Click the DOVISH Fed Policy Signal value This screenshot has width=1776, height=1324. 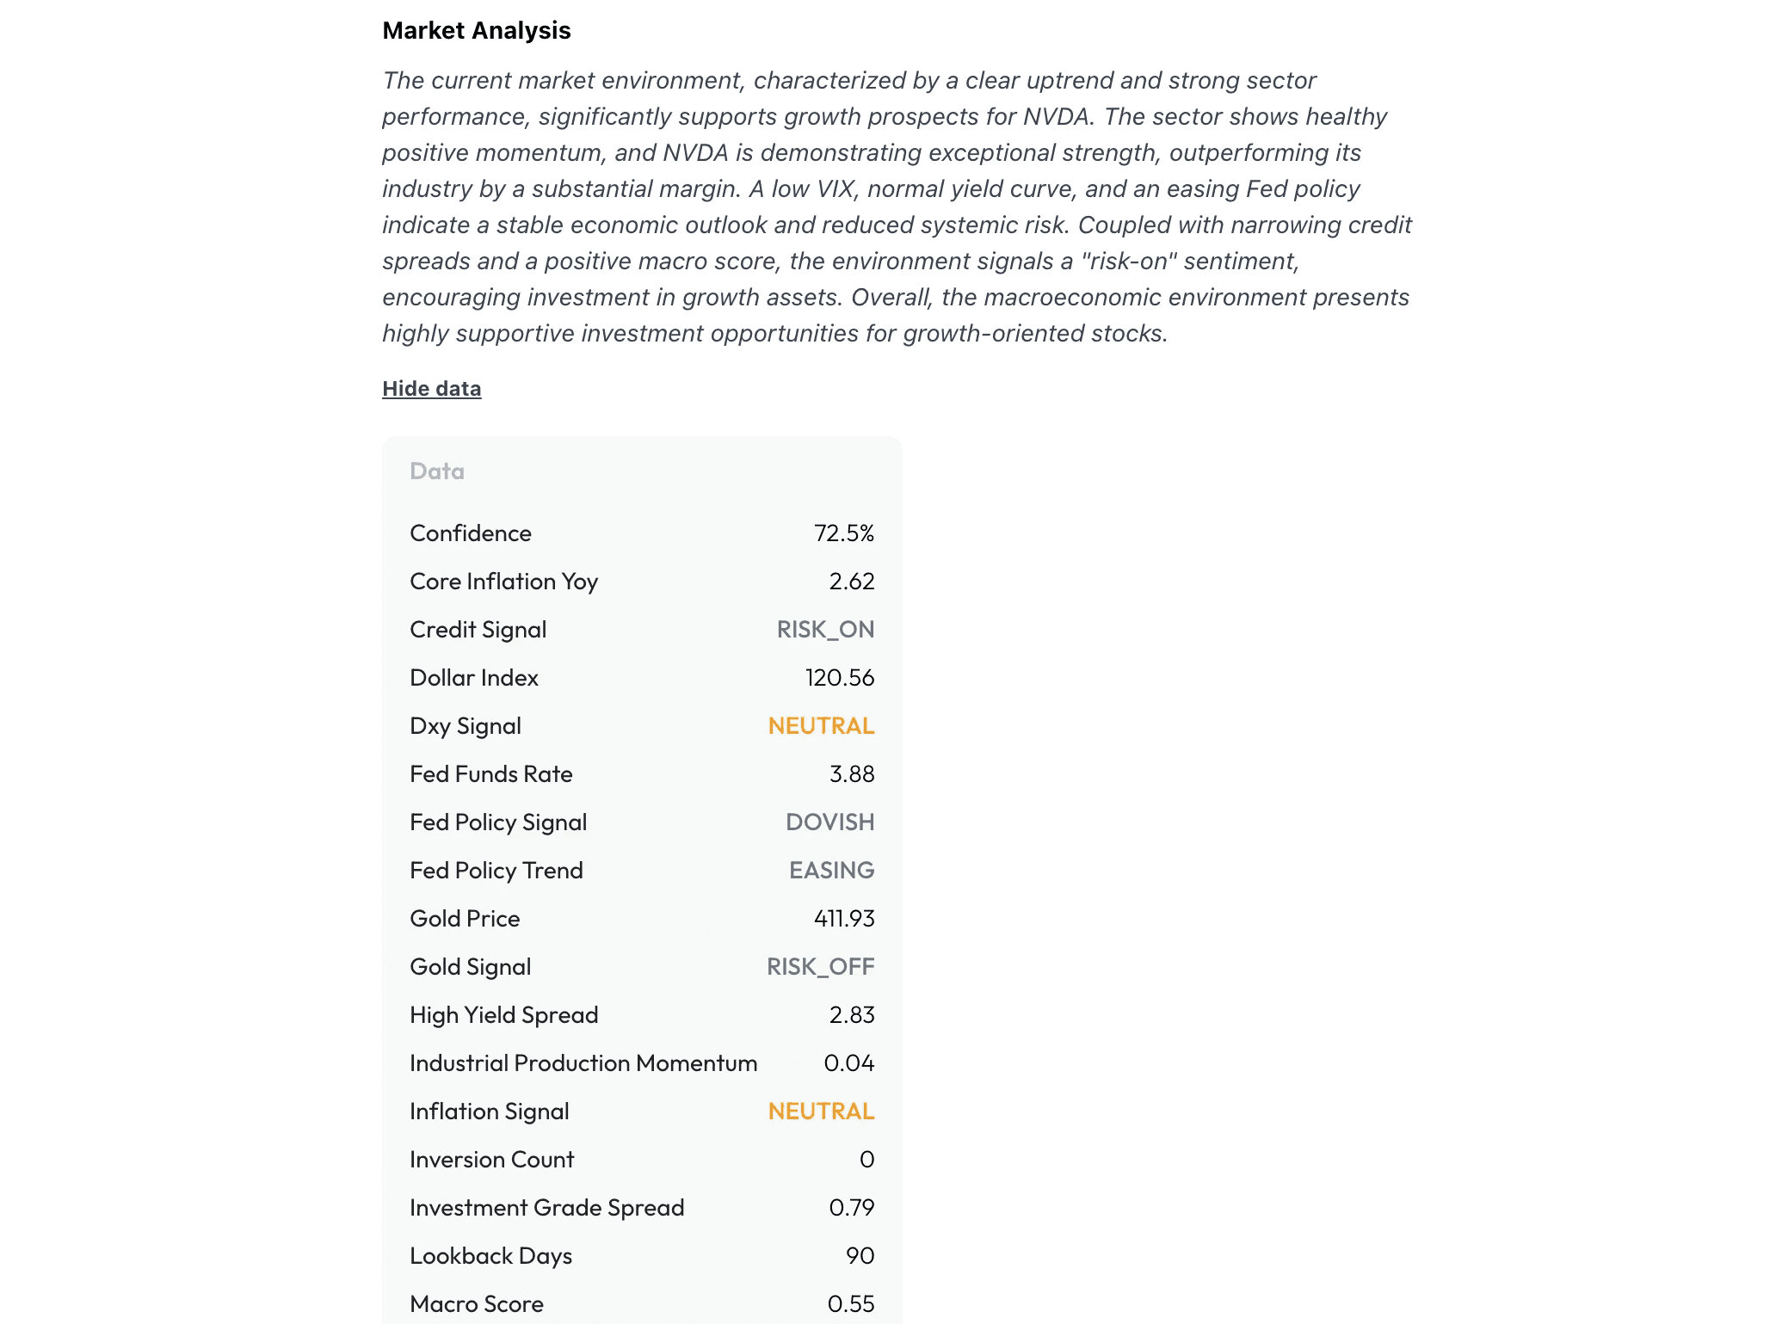point(829,822)
